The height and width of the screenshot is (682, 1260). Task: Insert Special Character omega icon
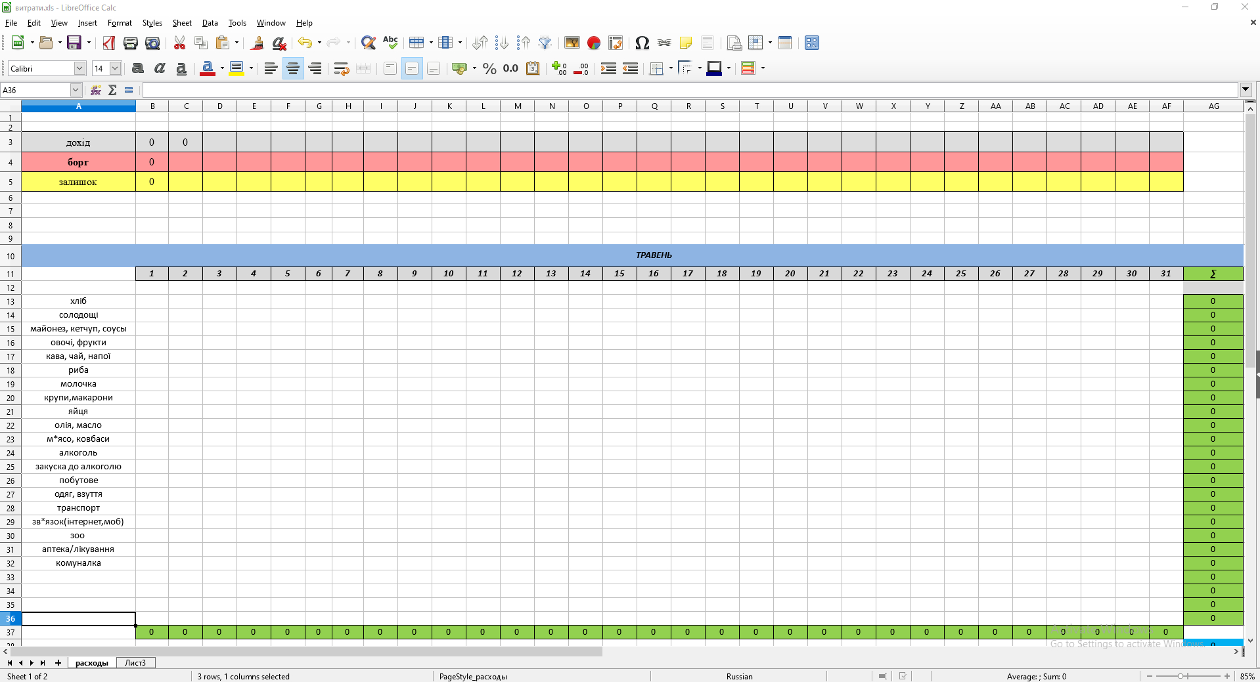coord(642,43)
